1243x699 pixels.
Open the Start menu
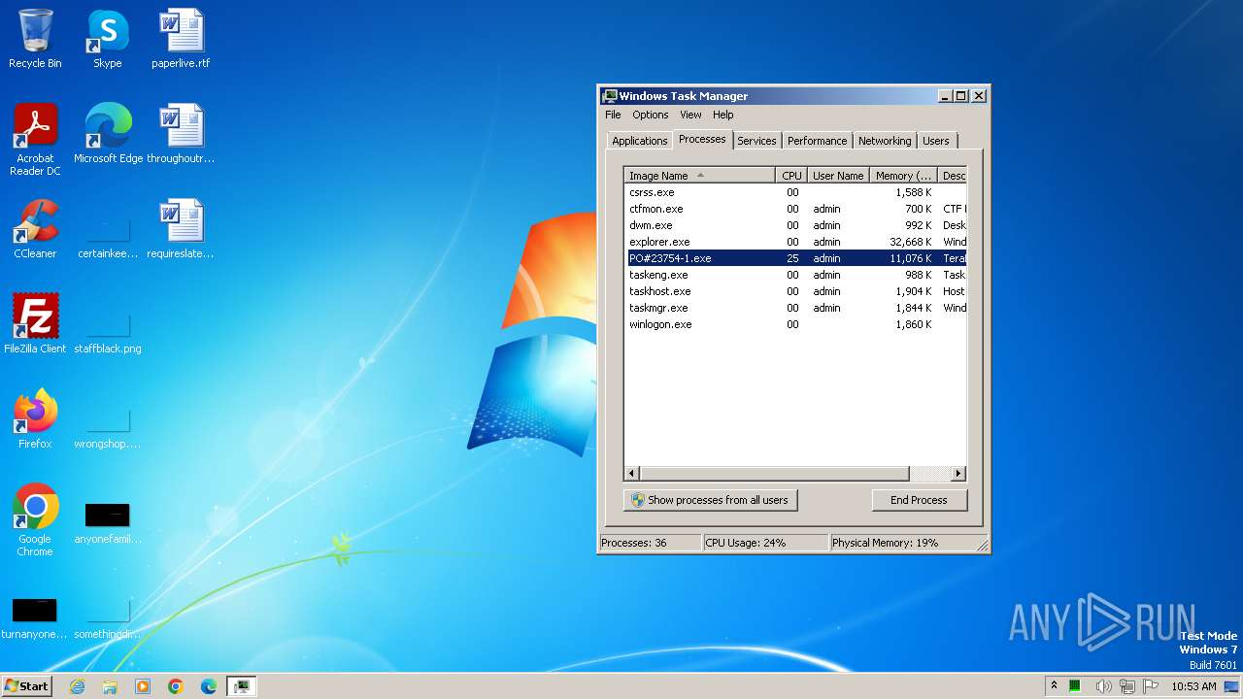(27, 686)
